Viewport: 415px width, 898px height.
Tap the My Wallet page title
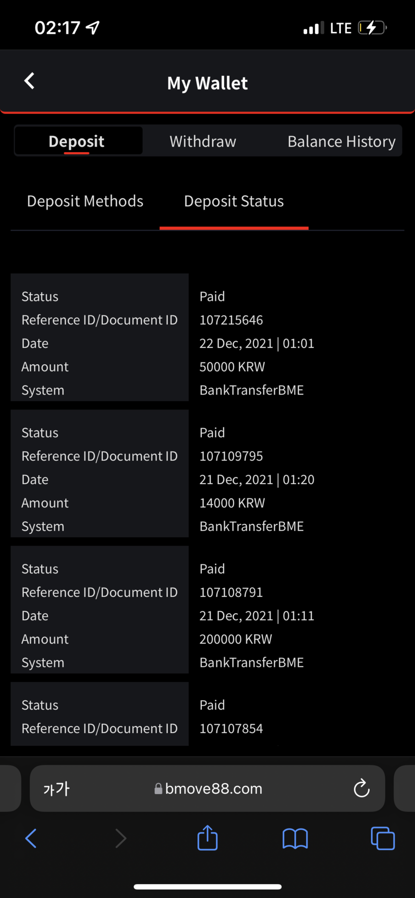(x=207, y=83)
